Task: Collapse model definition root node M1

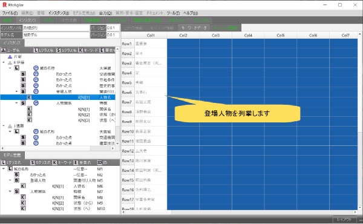Action: coord(4,169)
